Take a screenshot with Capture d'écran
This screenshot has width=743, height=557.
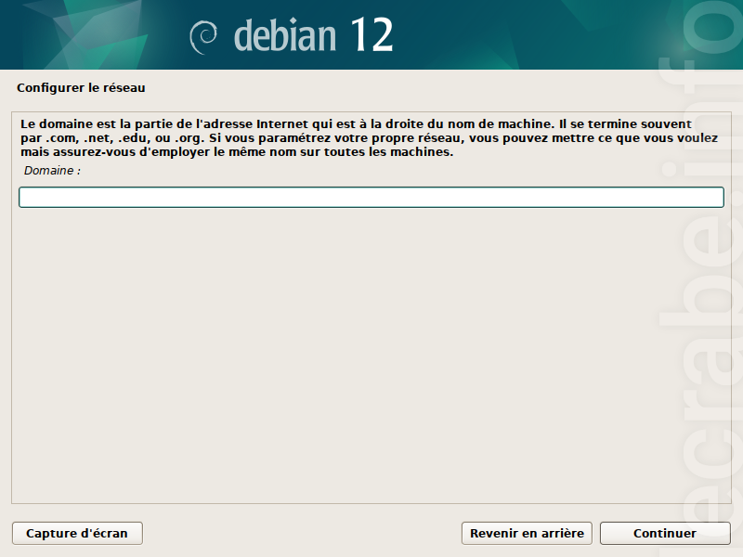(77, 533)
